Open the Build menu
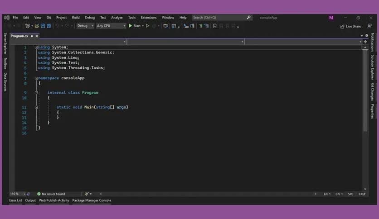Screen dimensions: 379x219 tap(76, 18)
